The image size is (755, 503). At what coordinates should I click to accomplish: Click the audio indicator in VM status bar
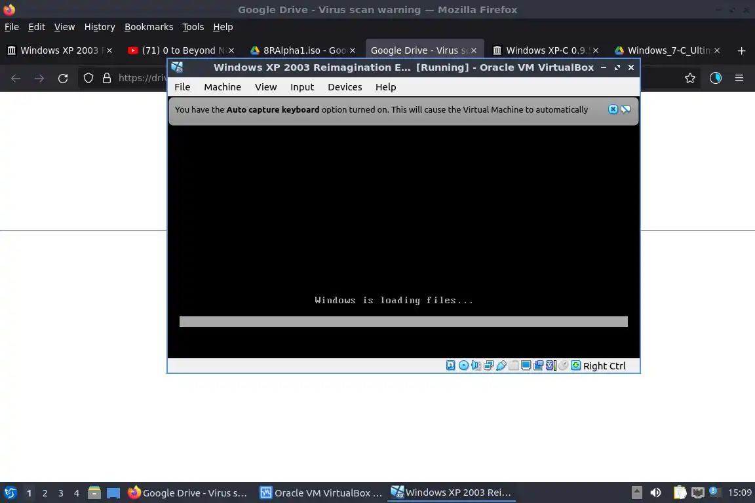coord(476,366)
